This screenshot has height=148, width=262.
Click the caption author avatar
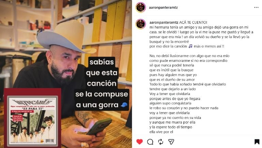[141, 24]
